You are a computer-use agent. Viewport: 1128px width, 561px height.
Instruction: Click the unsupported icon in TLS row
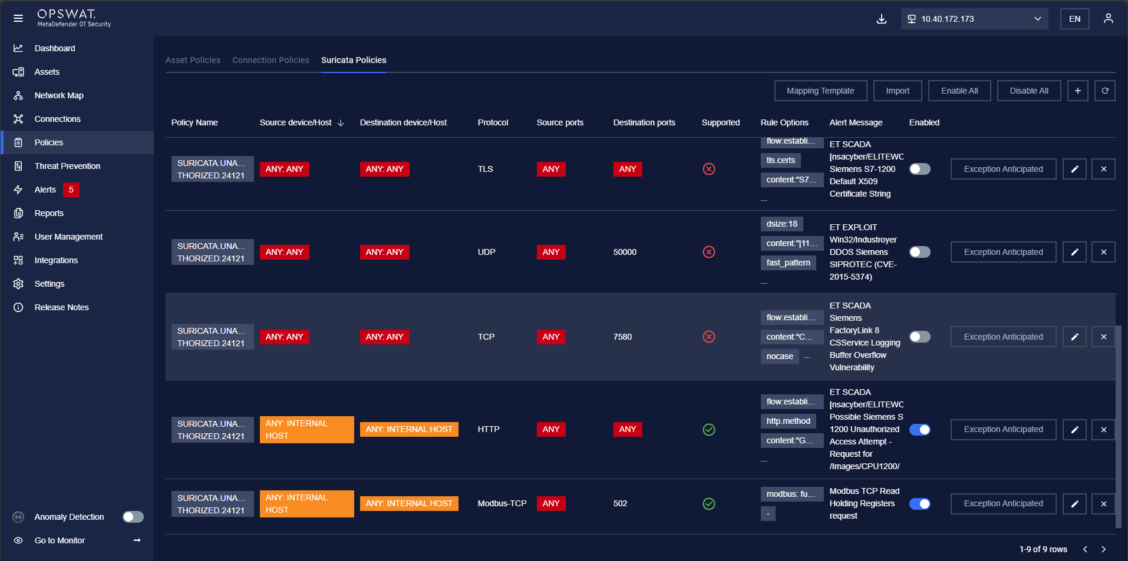click(x=709, y=169)
